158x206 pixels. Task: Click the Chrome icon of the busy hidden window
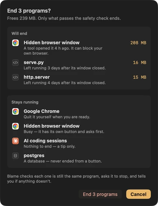click(15, 126)
